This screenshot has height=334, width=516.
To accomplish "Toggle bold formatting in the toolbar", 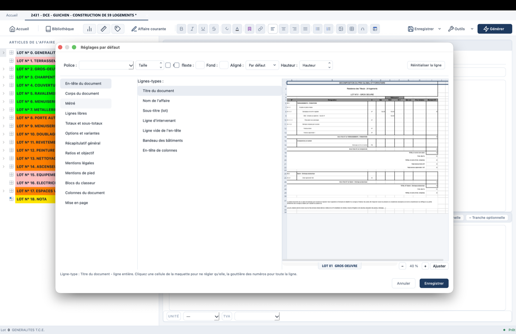I will 182,29.
